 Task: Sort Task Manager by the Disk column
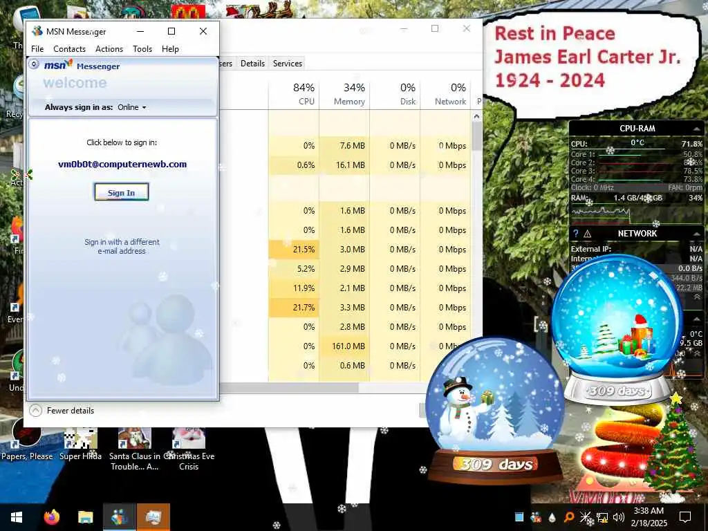point(395,94)
